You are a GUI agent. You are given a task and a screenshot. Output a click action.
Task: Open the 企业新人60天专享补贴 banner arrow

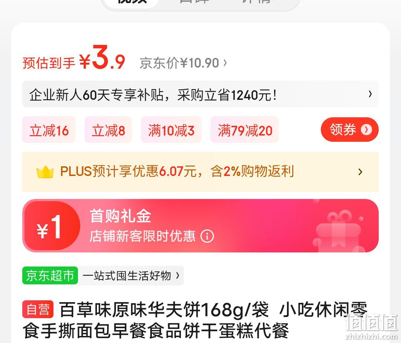pos(370,94)
